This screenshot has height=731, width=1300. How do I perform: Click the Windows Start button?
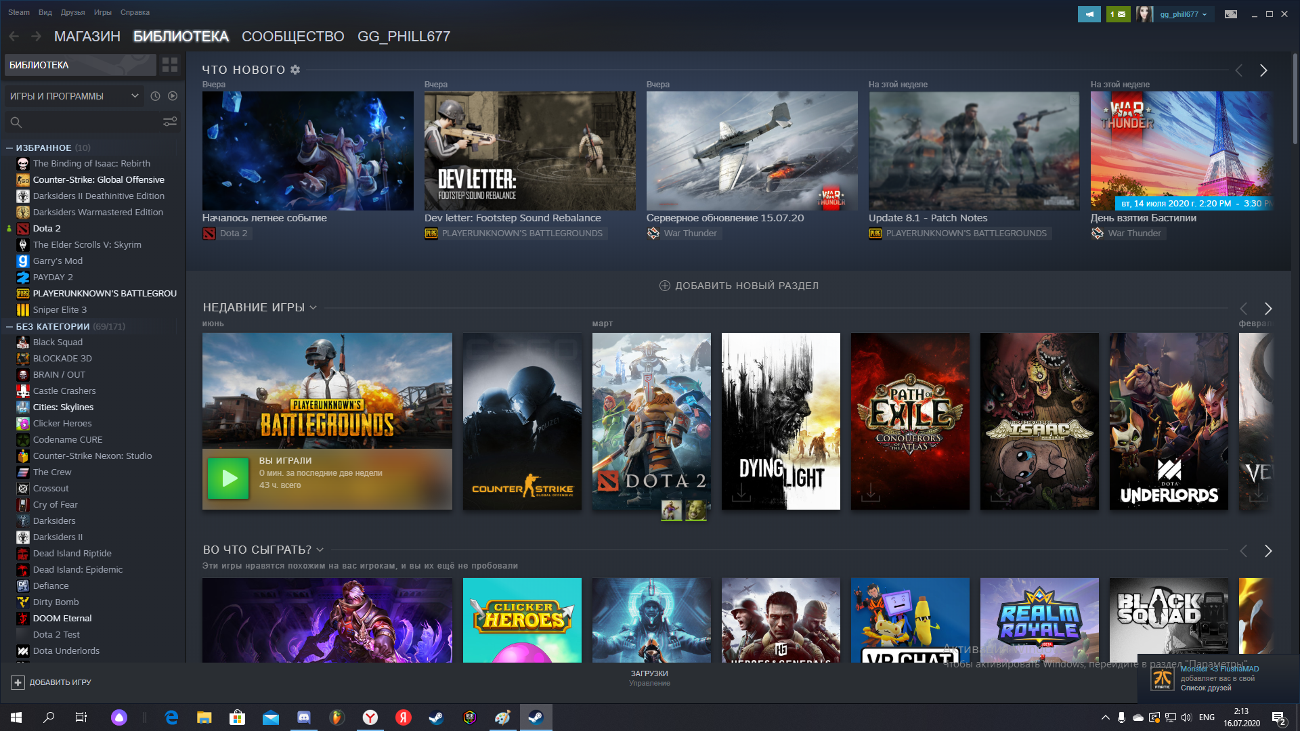pos(16,717)
